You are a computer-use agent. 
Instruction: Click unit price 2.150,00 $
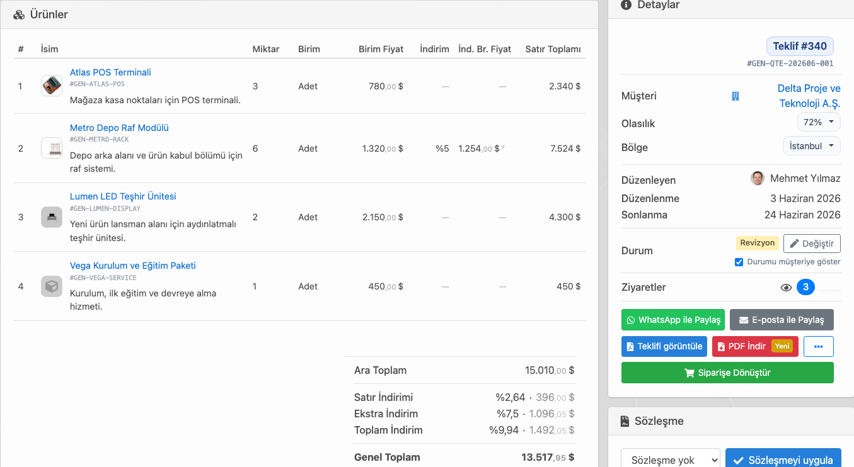(x=383, y=217)
